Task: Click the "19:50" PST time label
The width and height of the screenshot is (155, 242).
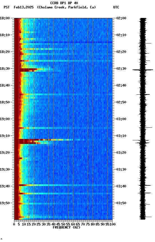Action: (x=5, y=203)
